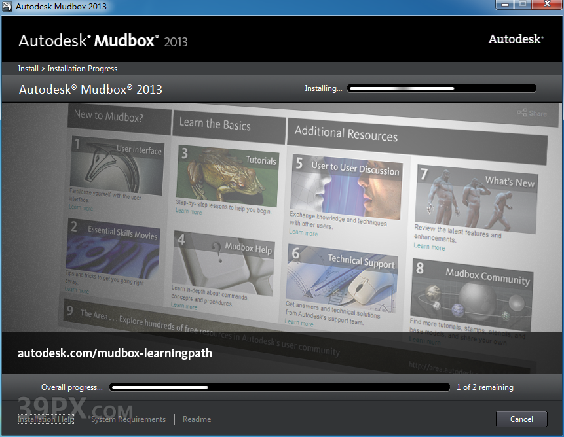Click the Overall progress bar

(x=280, y=387)
